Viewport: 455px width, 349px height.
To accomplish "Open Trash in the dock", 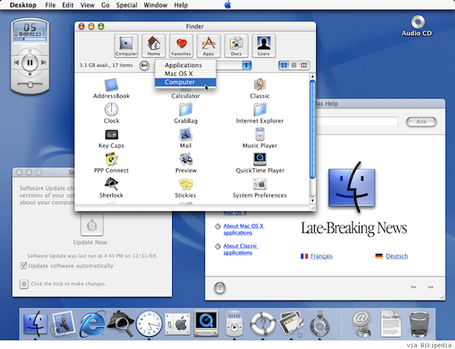I will point(419,324).
